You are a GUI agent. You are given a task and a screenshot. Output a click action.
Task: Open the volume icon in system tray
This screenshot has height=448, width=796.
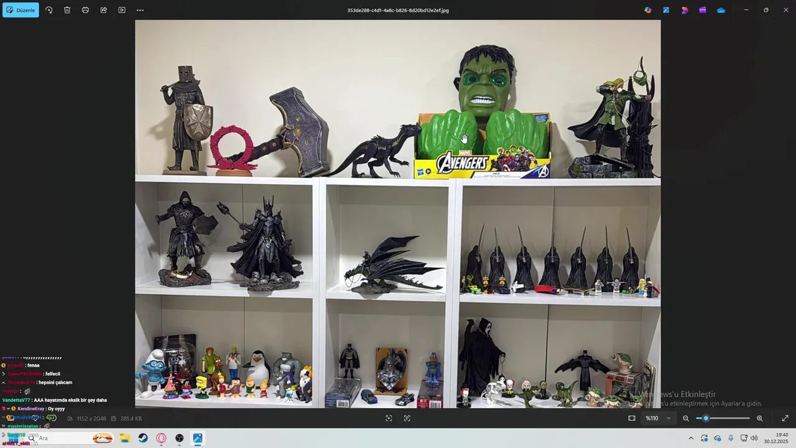tap(754, 438)
